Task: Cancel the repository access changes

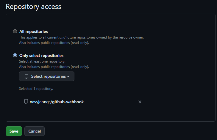Action: coord(35,131)
